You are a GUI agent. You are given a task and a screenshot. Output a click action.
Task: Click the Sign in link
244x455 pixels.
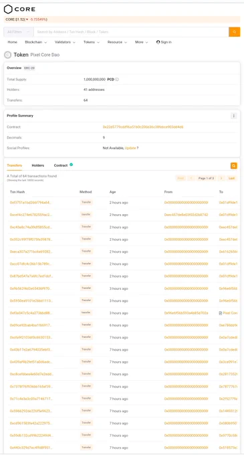pyautogui.click(x=164, y=42)
